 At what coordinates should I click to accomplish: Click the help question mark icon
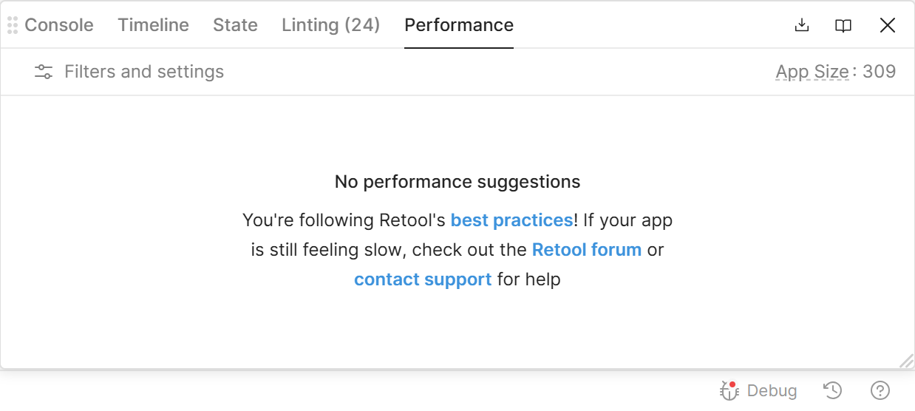[880, 390]
